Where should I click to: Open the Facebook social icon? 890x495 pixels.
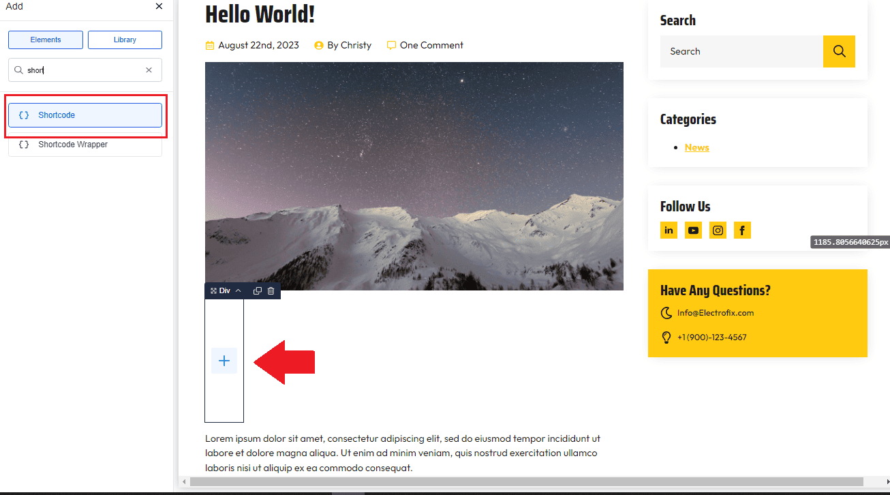point(742,230)
